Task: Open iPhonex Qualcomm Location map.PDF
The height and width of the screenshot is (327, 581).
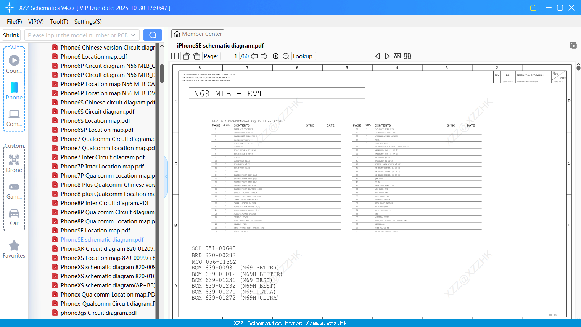Action: [x=103, y=295]
